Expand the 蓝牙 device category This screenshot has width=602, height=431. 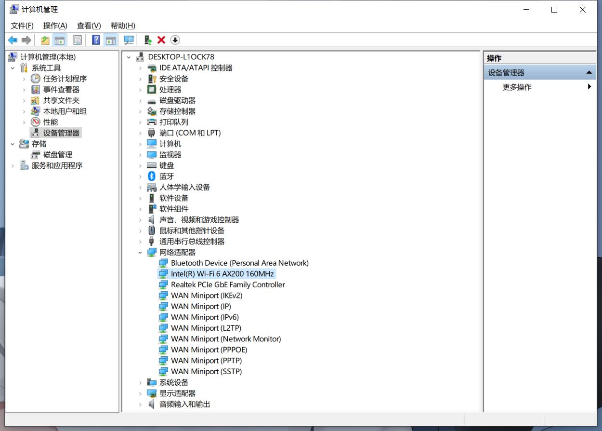tap(140, 176)
